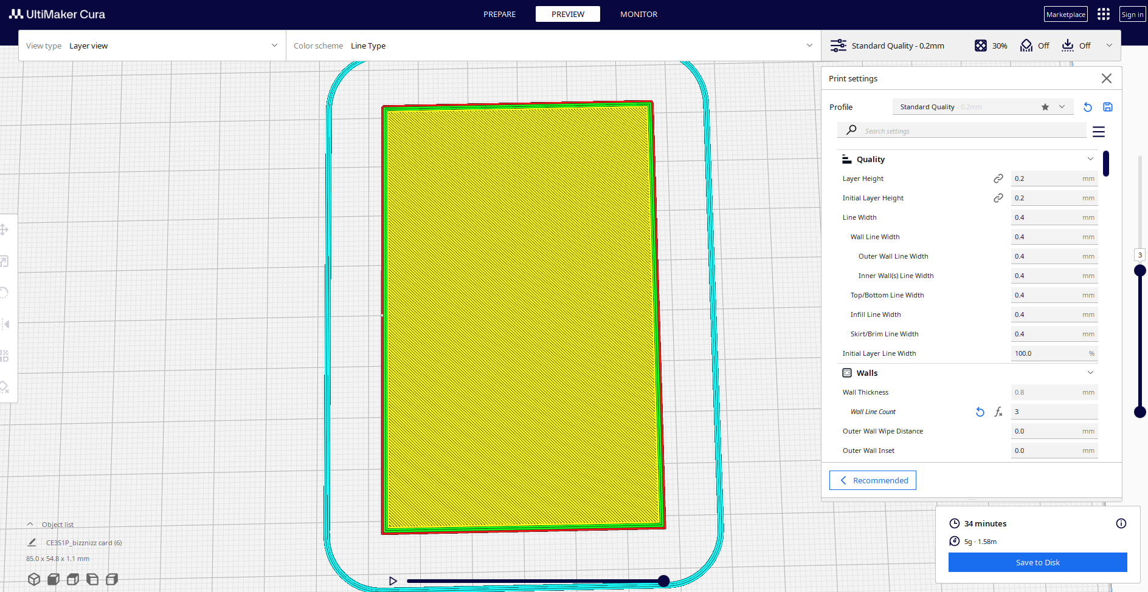The height and width of the screenshot is (592, 1148).
Task: Collapse the Quality settings section
Action: pos(1090,159)
